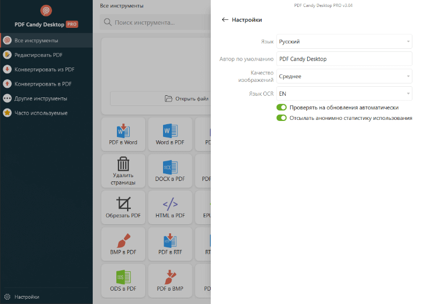Image resolution: width=436 pixels, height=304 pixels.
Task: Click the PRO badge next to app name
Action: [x=72, y=25]
